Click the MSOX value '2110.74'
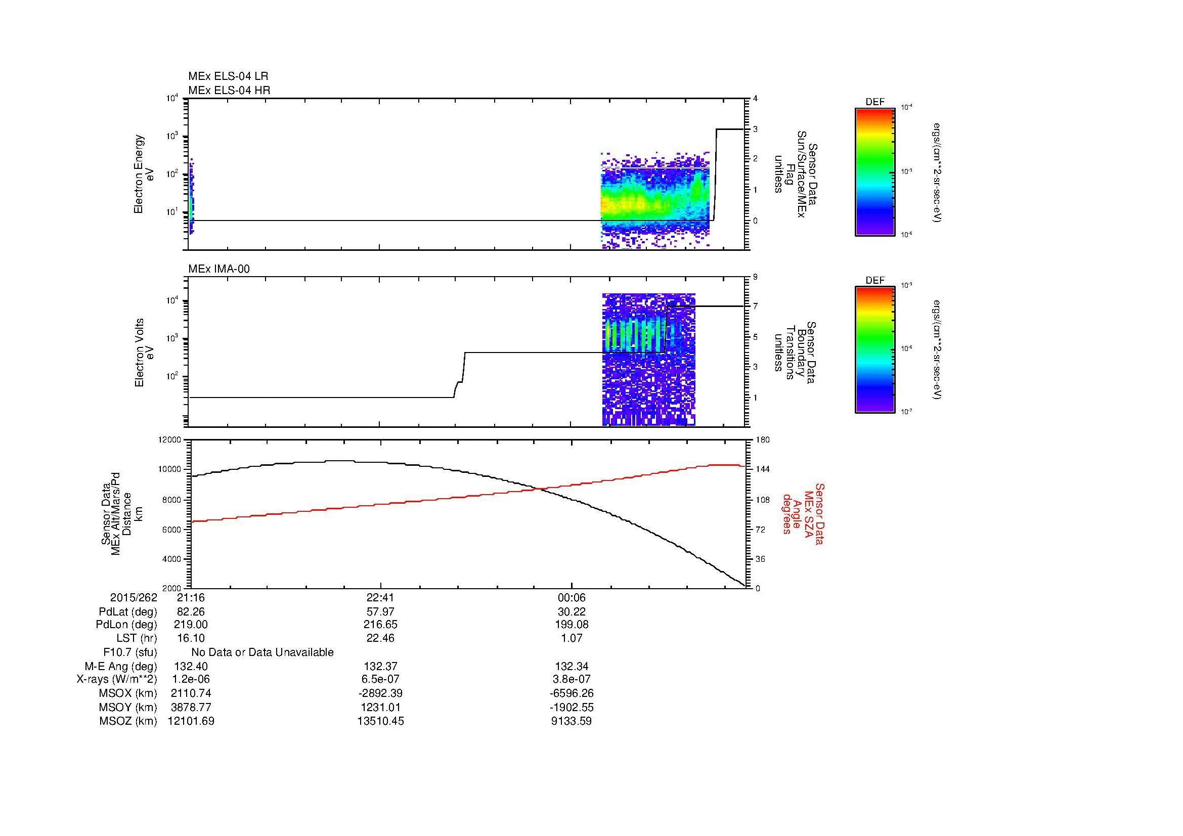Viewport: 1183px width, 836px height. click(x=191, y=693)
